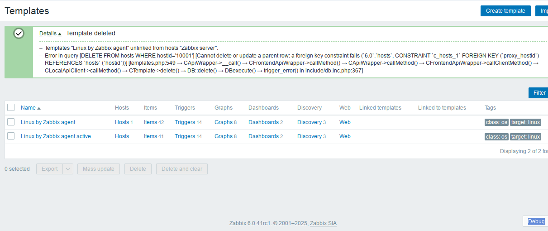Open Web scenarios for Linux by Zabbix agent
This screenshot has height=231, width=548.
coord(345,122)
